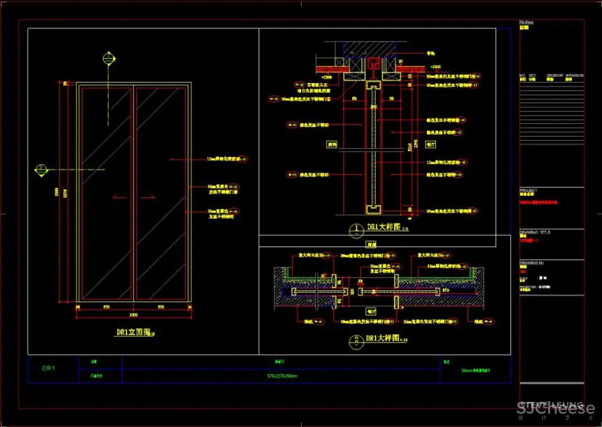Select the left-pointing door slide arrow
602x427 pixels.
(x=119, y=196)
